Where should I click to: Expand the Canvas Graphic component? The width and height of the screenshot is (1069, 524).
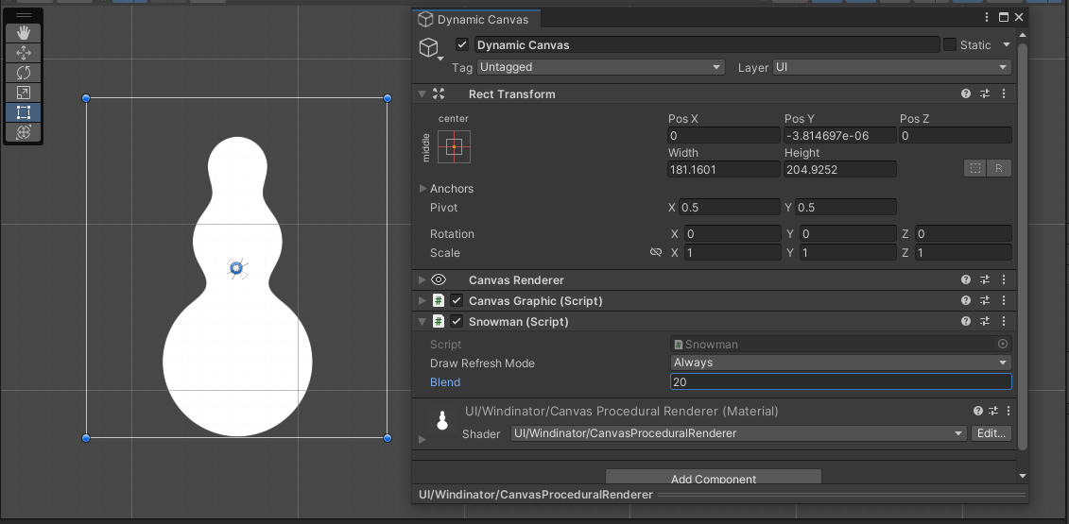point(422,300)
